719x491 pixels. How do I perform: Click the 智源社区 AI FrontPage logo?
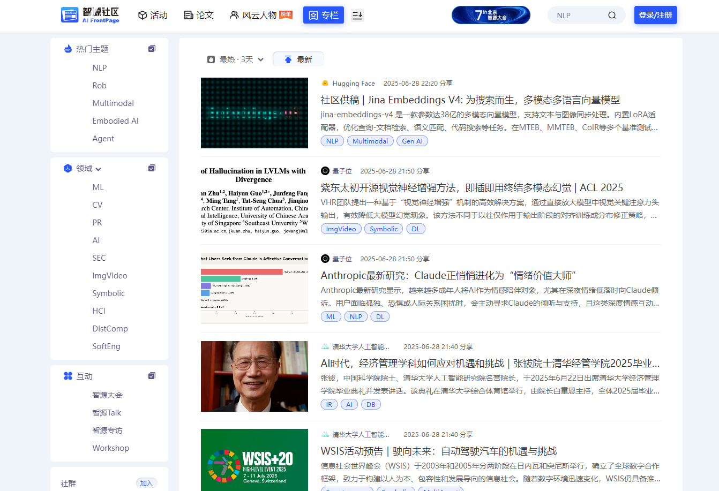(x=89, y=15)
